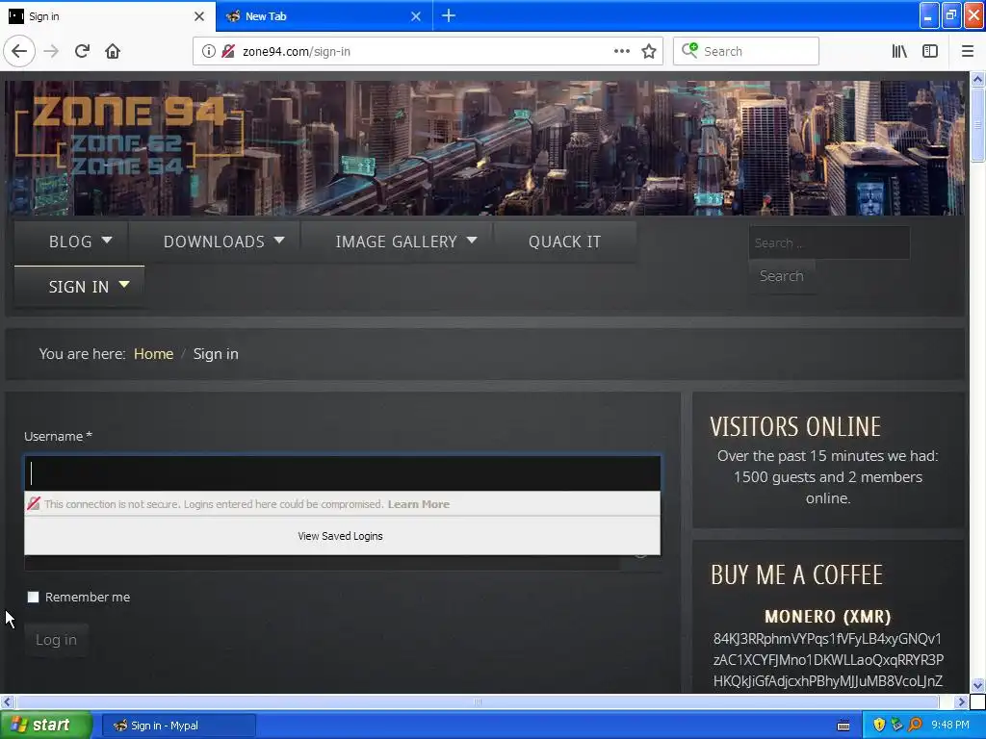Expand the BLOG menu
986x739 pixels.
71,242
